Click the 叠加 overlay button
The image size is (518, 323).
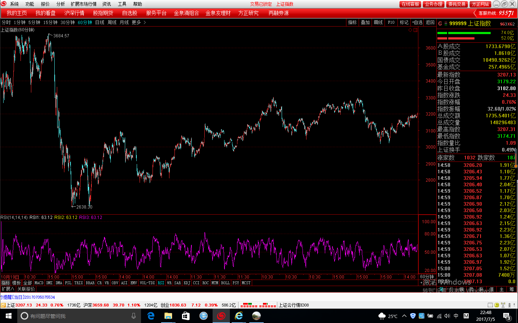pyautogui.click(x=365, y=22)
